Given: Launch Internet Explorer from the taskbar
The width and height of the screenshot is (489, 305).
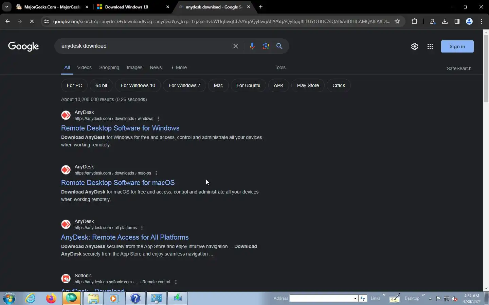Looking at the screenshot, I should tap(31, 298).
